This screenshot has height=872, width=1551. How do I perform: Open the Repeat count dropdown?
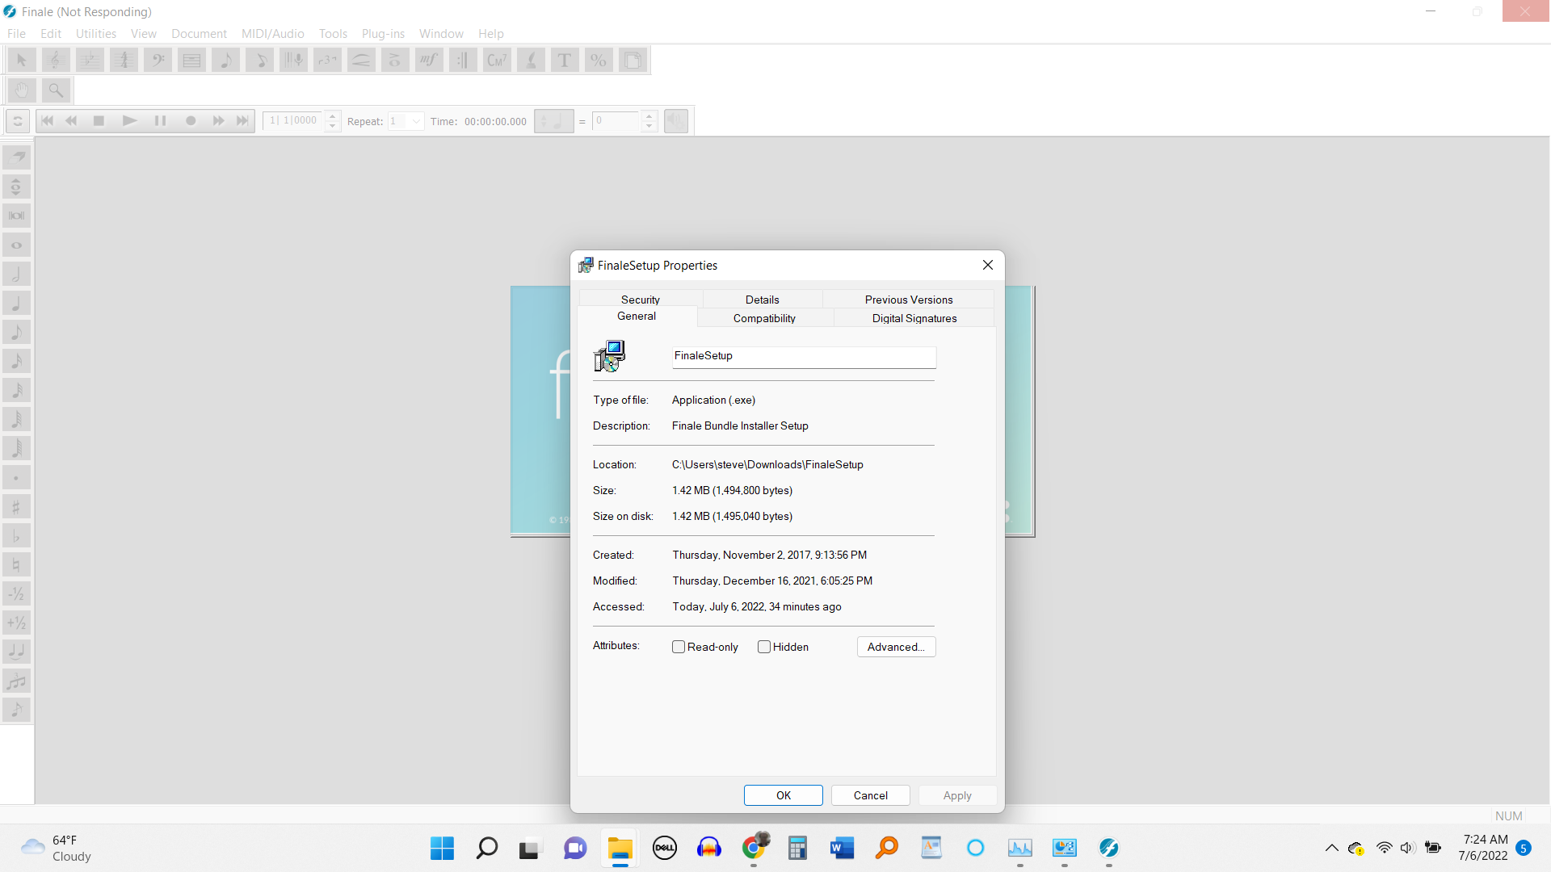[416, 121]
